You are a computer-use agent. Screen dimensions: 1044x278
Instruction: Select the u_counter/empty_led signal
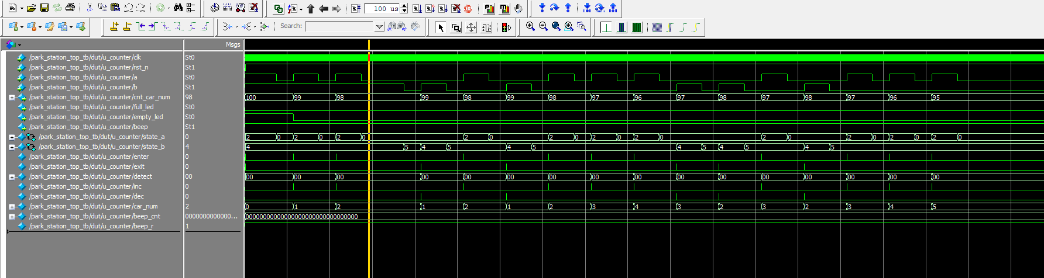pos(96,117)
